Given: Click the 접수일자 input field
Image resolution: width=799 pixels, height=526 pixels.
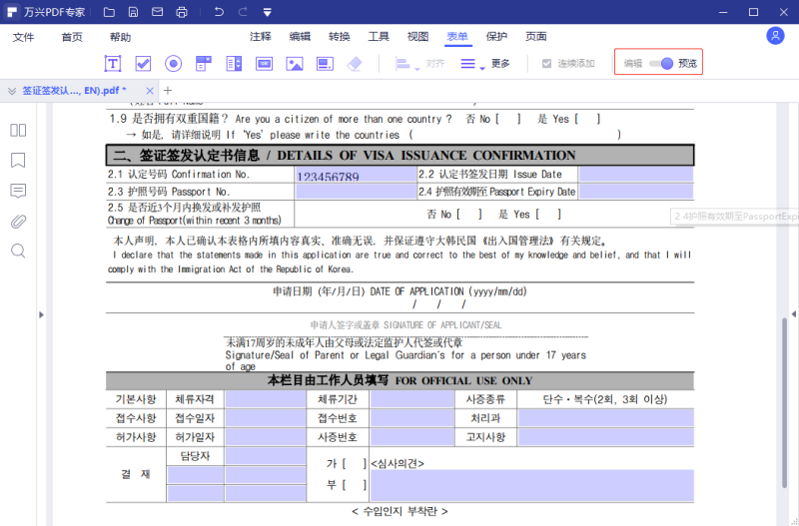Looking at the screenshot, I should point(266,418).
